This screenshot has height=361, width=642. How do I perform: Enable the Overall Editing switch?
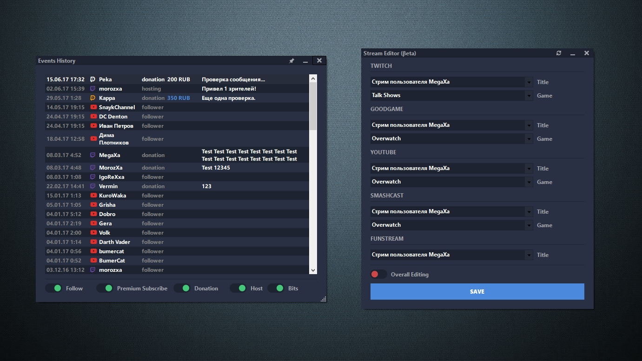coord(378,275)
